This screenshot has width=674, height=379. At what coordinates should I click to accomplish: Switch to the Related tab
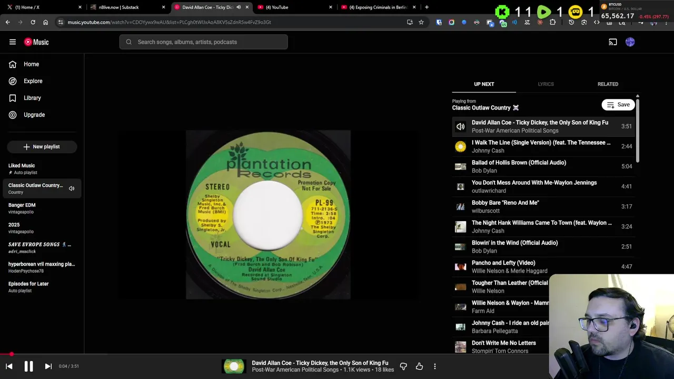(608, 84)
